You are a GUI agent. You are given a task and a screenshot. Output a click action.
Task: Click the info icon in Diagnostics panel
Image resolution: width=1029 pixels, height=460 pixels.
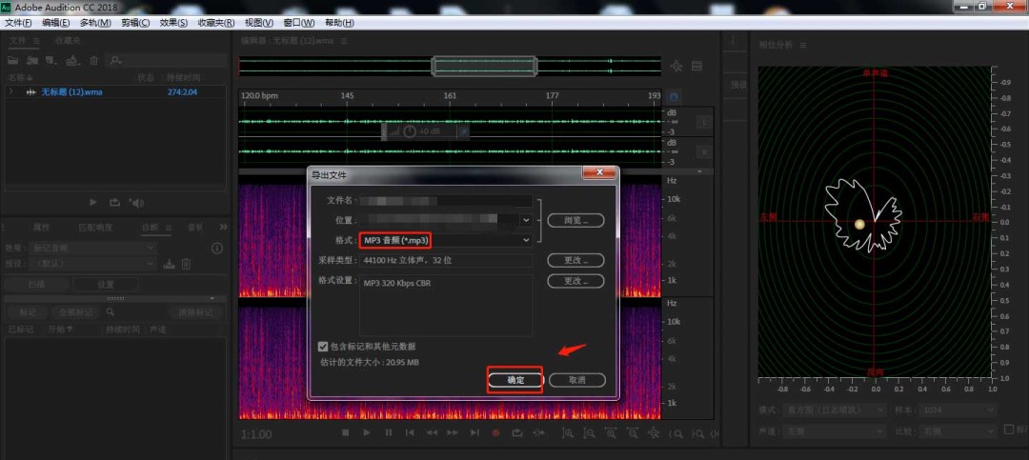click(216, 248)
